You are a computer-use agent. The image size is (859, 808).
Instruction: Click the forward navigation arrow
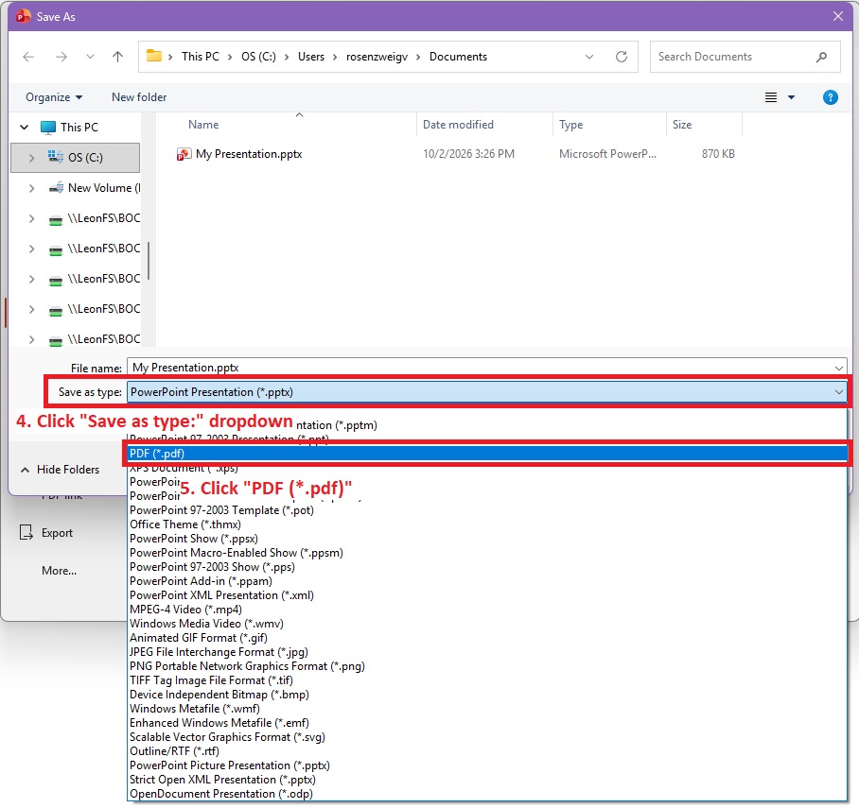coord(61,57)
